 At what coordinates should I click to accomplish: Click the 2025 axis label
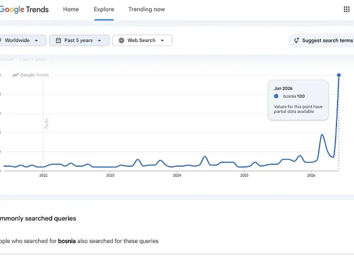[x=244, y=175]
